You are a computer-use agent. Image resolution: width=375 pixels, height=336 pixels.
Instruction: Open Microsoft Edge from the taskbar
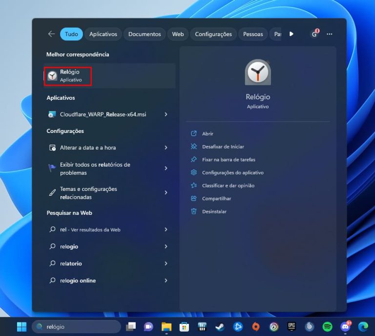click(x=363, y=327)
